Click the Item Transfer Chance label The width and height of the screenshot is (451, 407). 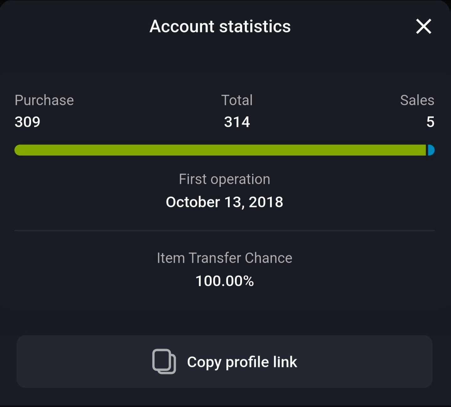pos(225,258)
